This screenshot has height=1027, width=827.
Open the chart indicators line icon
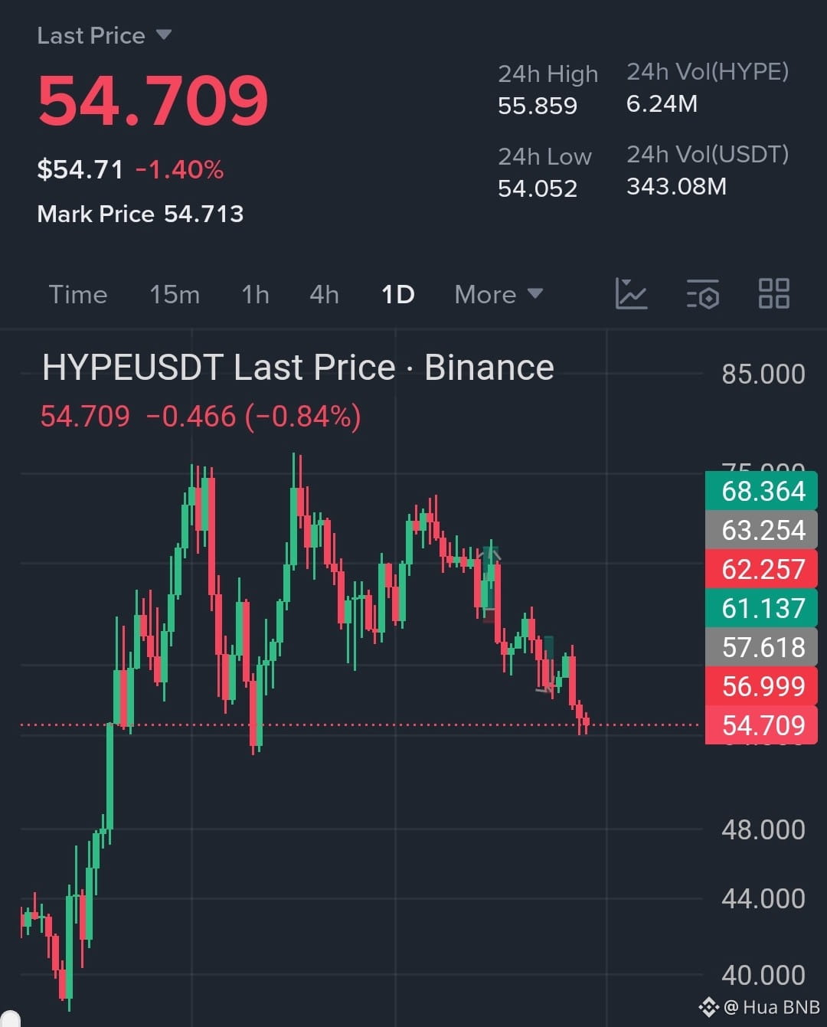[x=631, y=294]
